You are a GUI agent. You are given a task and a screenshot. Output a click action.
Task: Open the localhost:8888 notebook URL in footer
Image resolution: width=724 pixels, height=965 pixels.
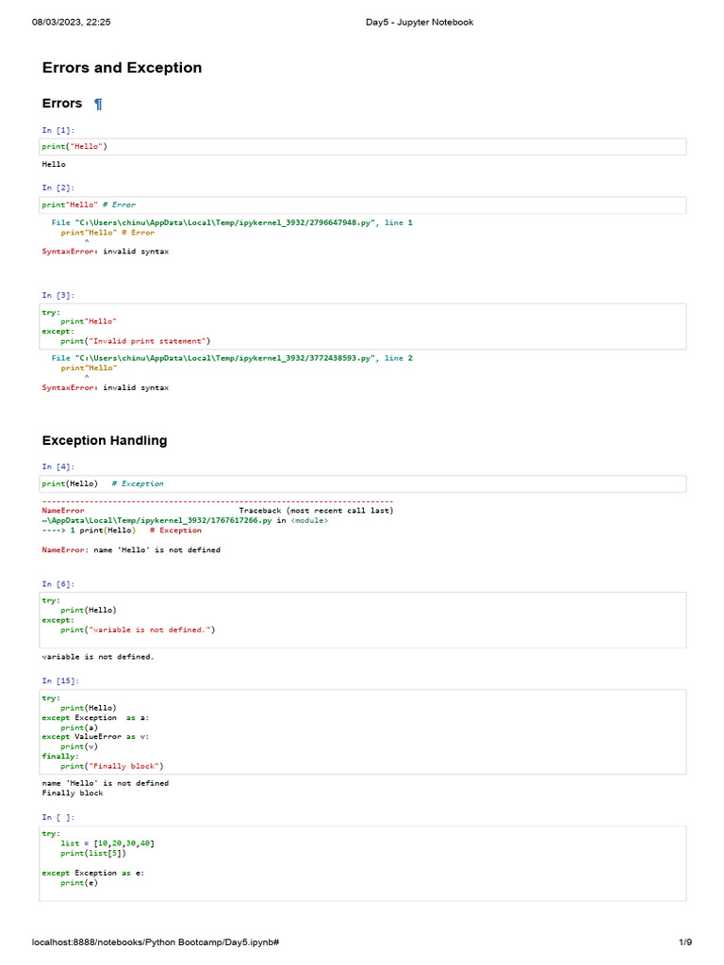point(155,942)
